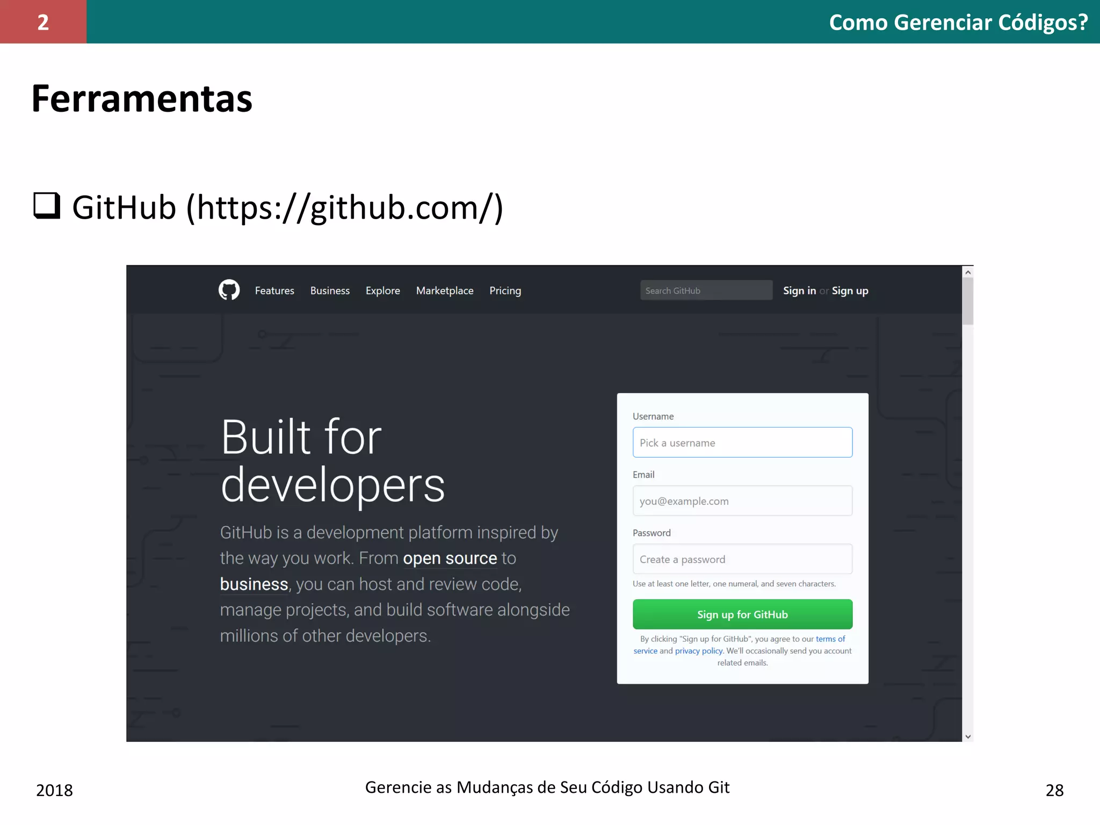Open the Business menu item
The height and width of the screenshot is (825, 1100).
330,291
